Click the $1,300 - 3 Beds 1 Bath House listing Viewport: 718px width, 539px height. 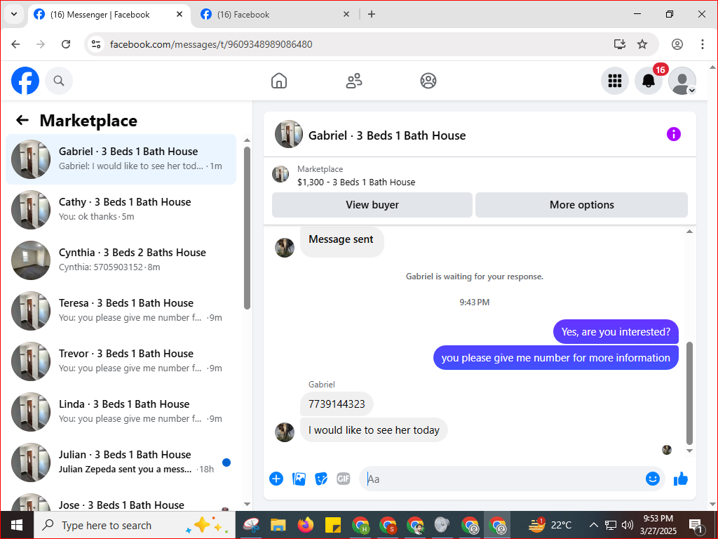[355, 182]
